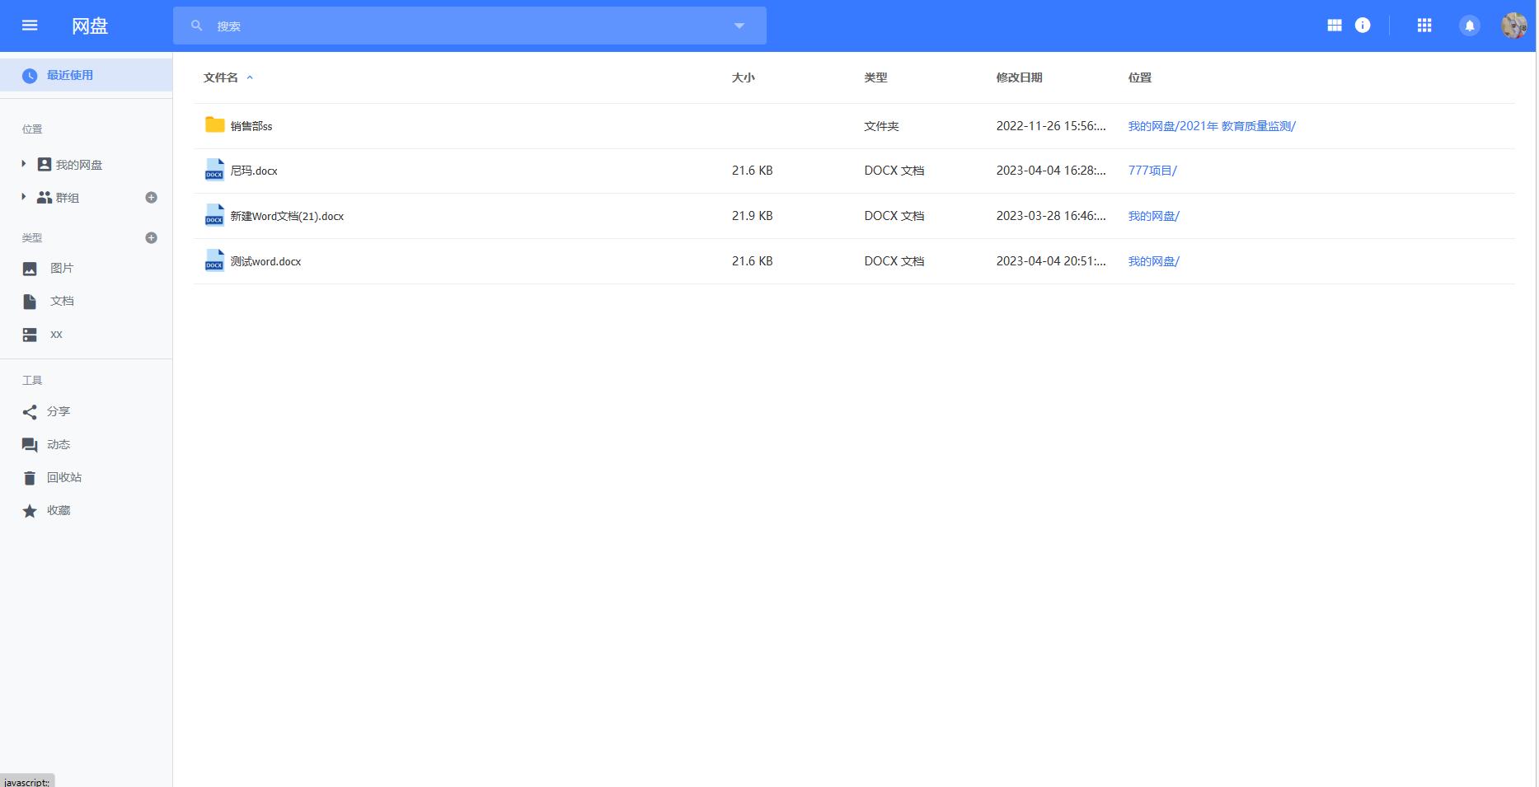Open the info details icon
This screenshot has height=787, width=1539.
pyautogui.click(x=1363, y=26)
